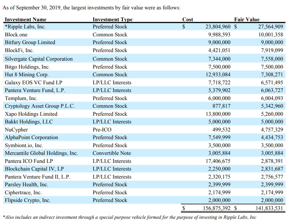
Task: Select 'Symbiont.io, Inc.' name
Action: point(24,145)
